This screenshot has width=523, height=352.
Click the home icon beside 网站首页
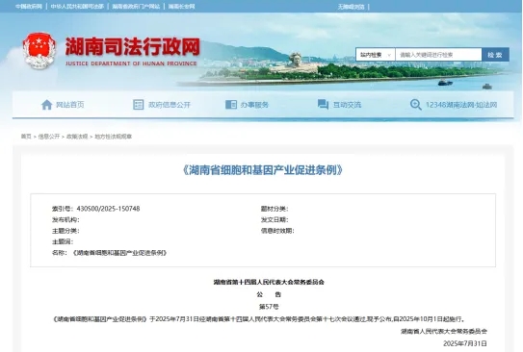click(46, 105)
